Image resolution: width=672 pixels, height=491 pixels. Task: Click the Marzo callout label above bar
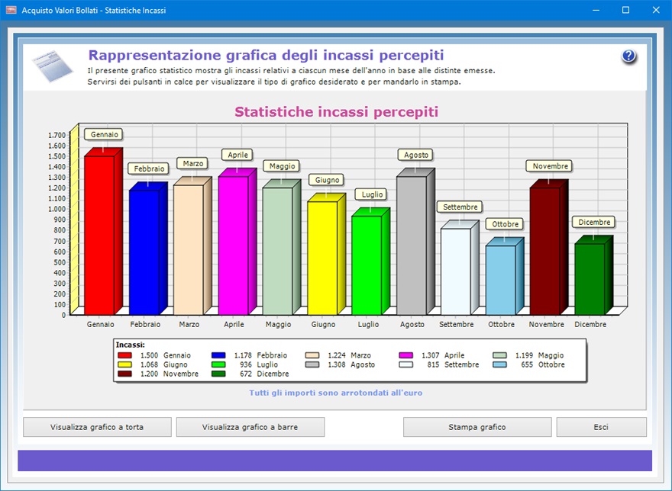point(193,163)
